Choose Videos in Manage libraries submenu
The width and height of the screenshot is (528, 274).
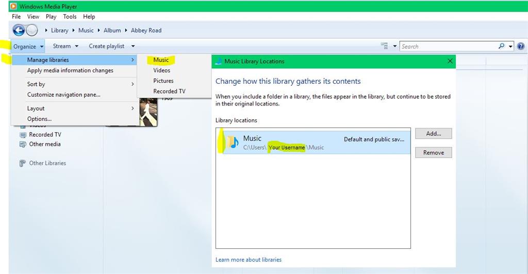point(161,70)
